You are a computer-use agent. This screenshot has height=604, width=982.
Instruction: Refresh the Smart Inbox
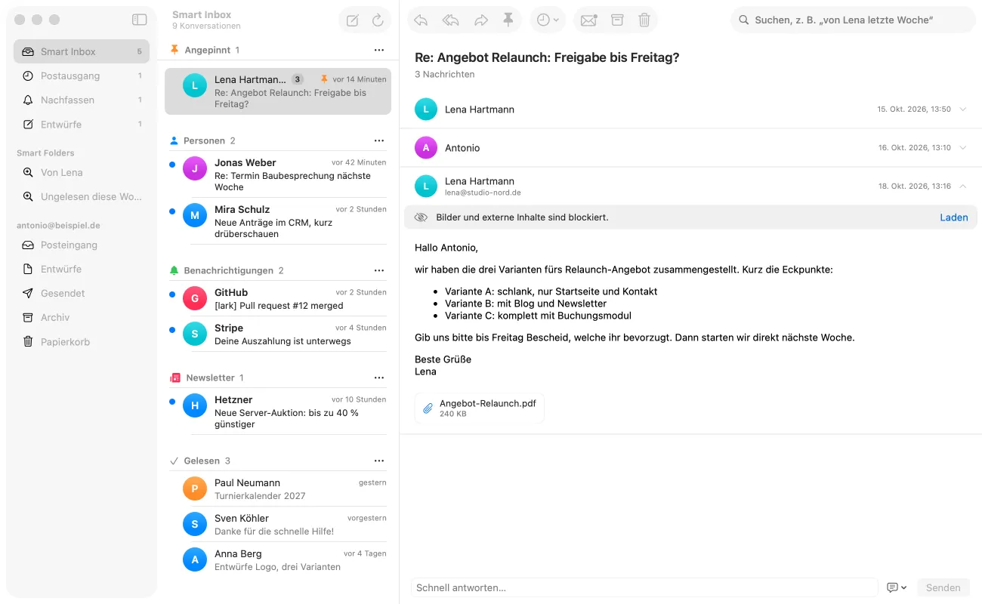point(378,20)
